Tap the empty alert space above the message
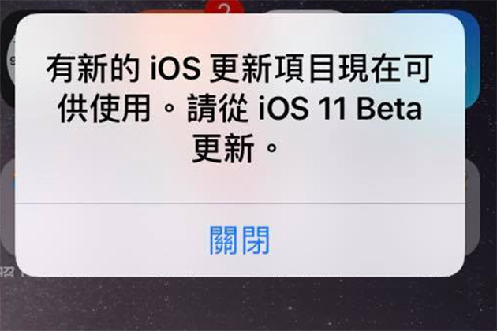Viewport: 497px width, 331px height. (x=240, y=33)
